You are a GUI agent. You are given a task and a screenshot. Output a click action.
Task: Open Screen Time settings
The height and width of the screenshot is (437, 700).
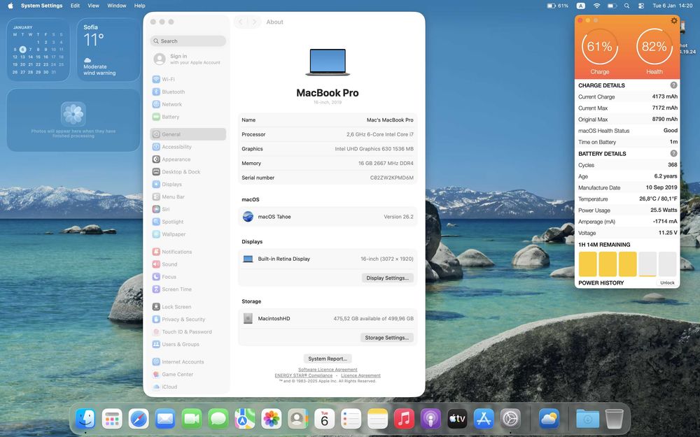[x=188, y=289]
